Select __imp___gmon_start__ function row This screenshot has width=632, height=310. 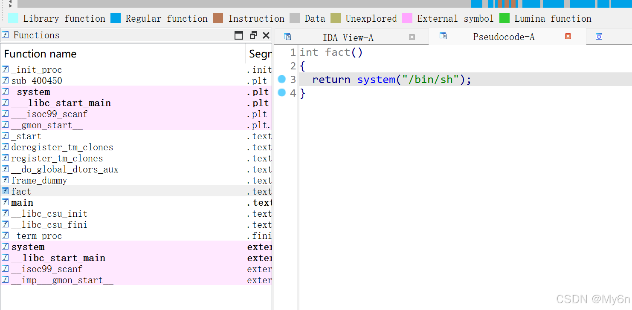pos(136,280)
